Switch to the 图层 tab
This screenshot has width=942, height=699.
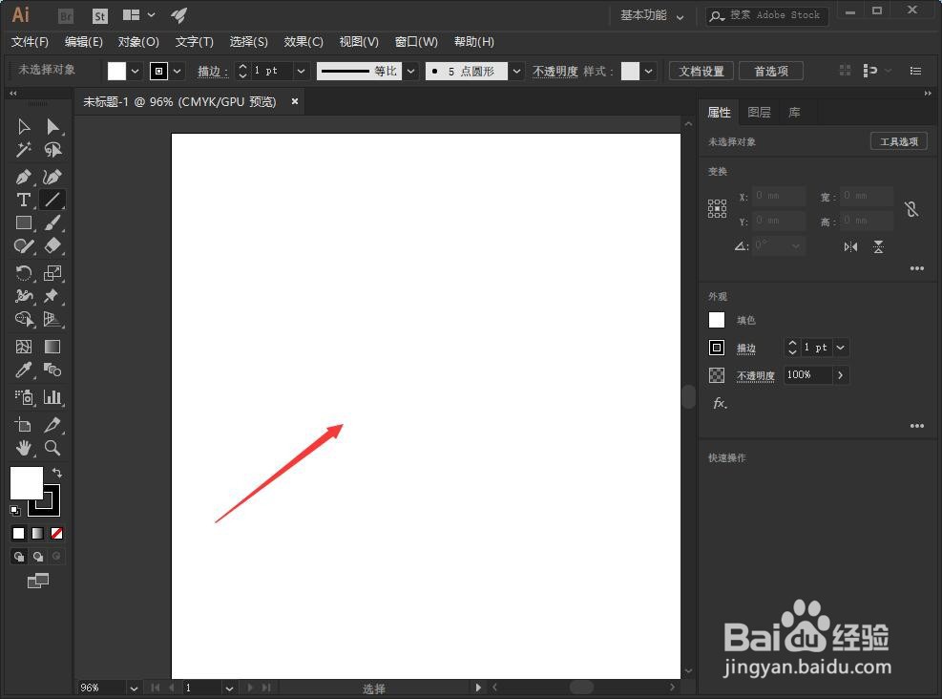759,113
